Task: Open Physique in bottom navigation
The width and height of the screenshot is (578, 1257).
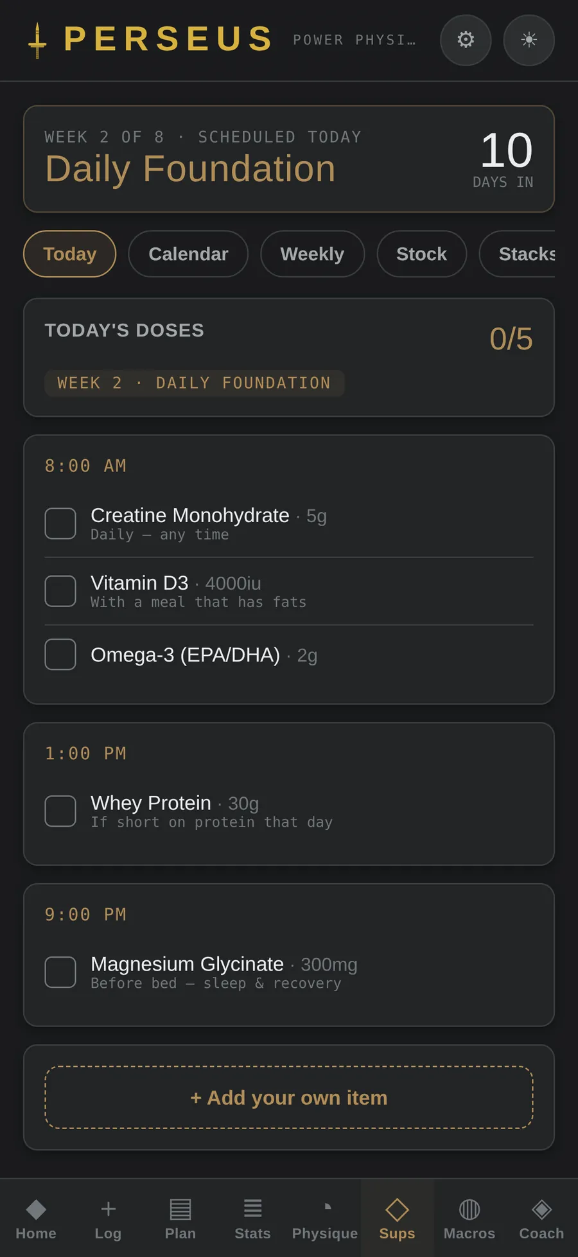Action: pyautogui.click(x=325, y=1218)
